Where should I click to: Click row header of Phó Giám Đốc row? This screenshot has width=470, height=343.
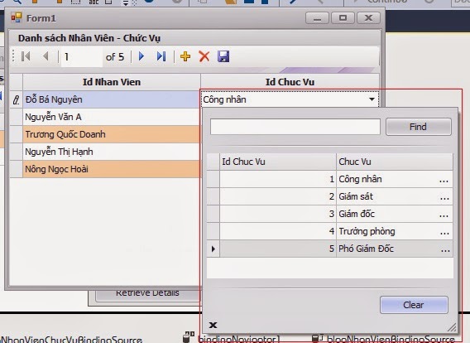(213, 249)
